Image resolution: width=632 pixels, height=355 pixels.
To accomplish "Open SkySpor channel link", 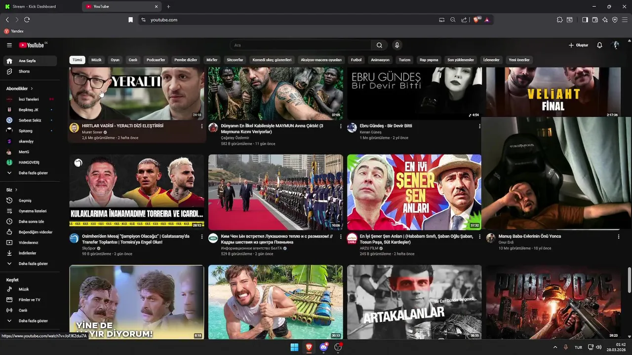I will click(89, 248).
